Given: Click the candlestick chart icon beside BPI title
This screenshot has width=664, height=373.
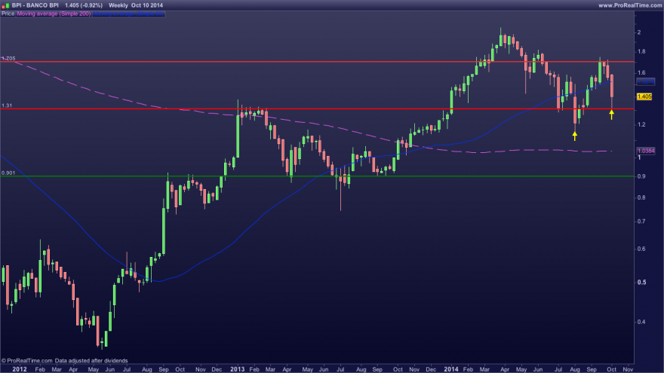Looking at the screenshot, I should click(5, 5).
